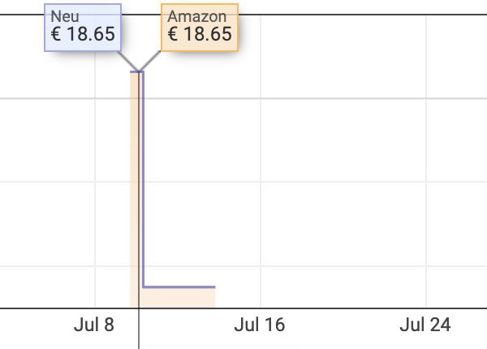Select the Jul 8 date label

(x=94, y=325)
